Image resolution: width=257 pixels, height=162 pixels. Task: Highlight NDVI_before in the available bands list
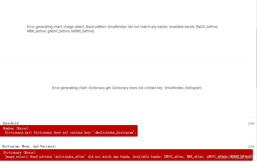click(x=207, y=26)
